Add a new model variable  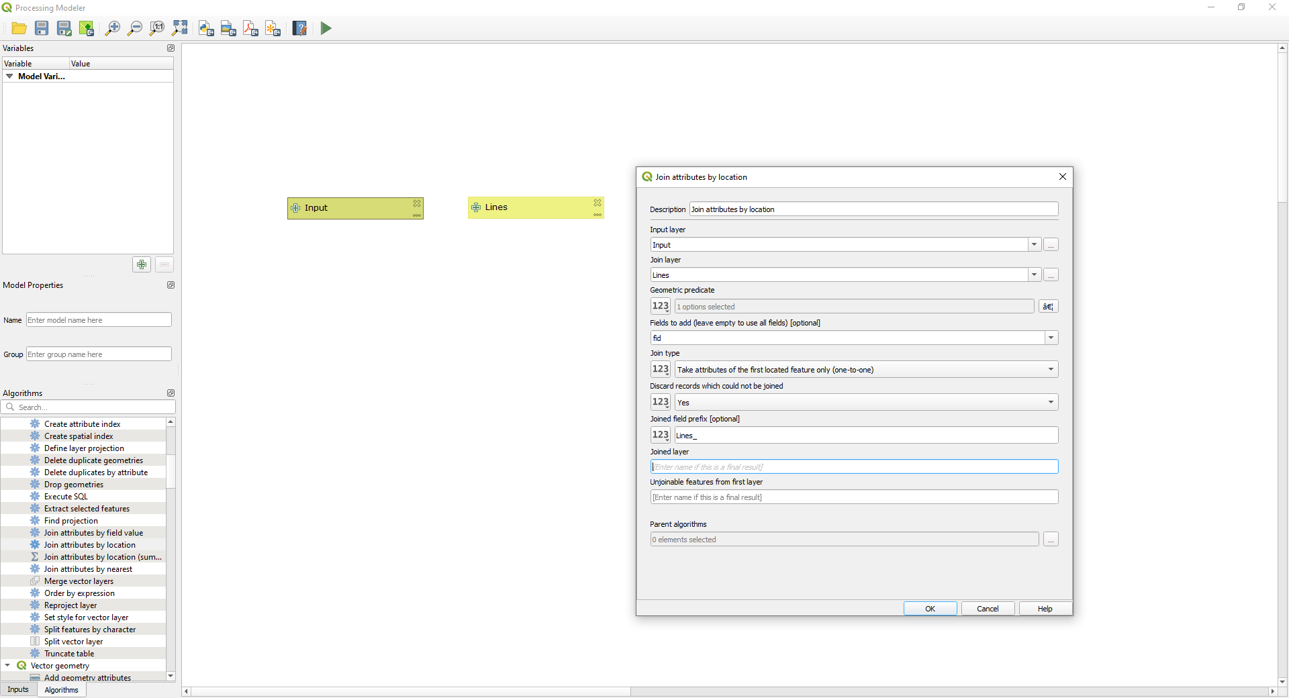coord(142,264)
